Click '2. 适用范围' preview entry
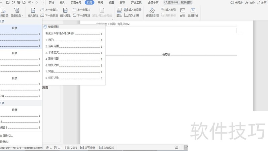The image size is (268, 151). point(74,46)
